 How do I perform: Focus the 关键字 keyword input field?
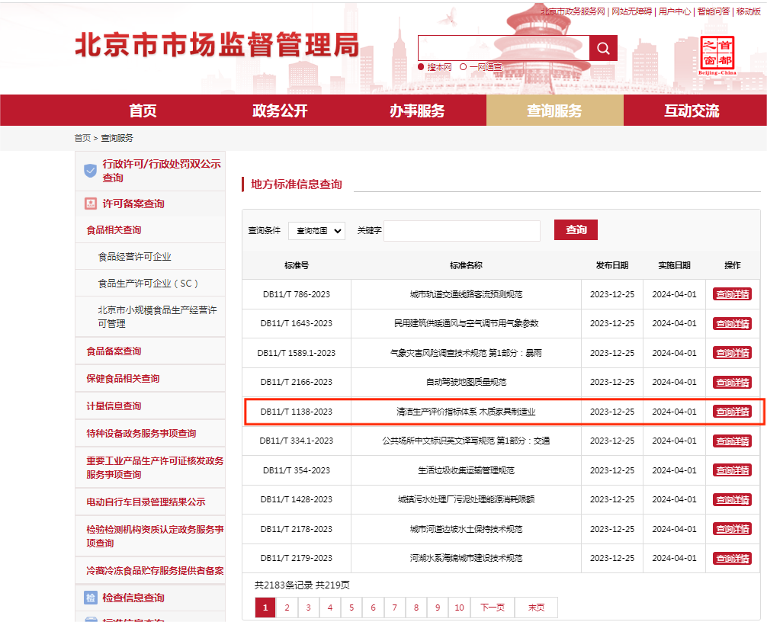[x=462, y=231]
